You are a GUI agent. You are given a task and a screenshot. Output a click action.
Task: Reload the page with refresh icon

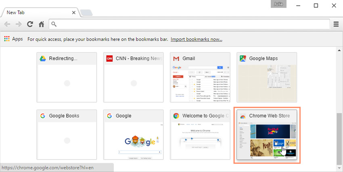point(30,24)
